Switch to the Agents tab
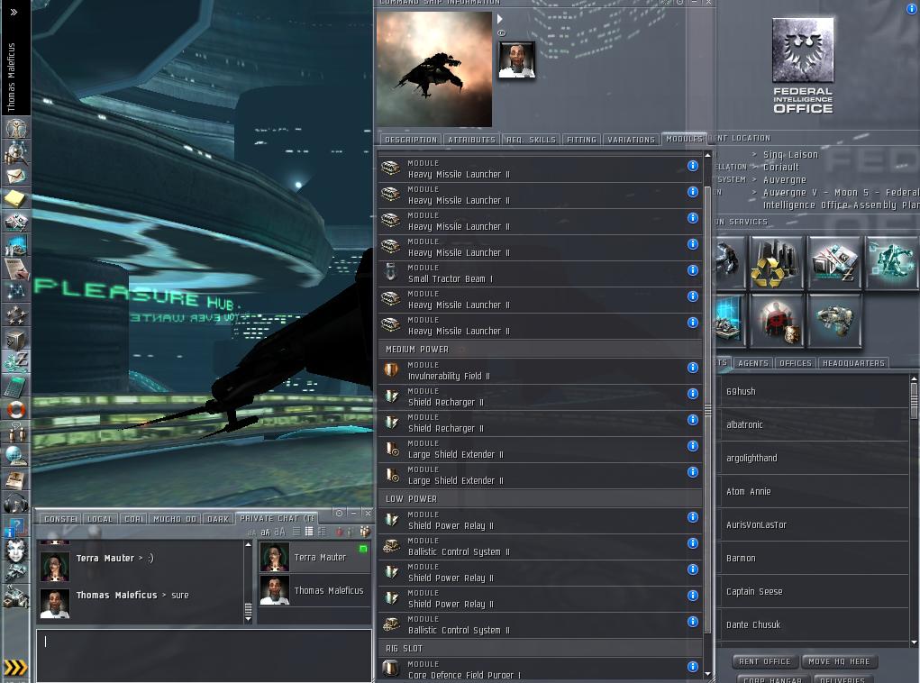 [752, 363]
